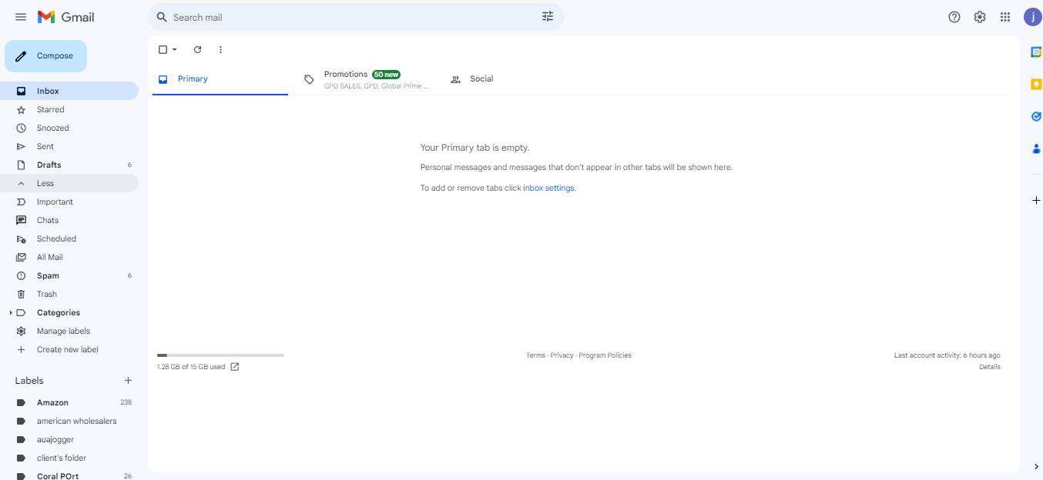Open the main menu hamburger icon
The height and width of the screenshot is (480, 1043).
tap(21, 17)
